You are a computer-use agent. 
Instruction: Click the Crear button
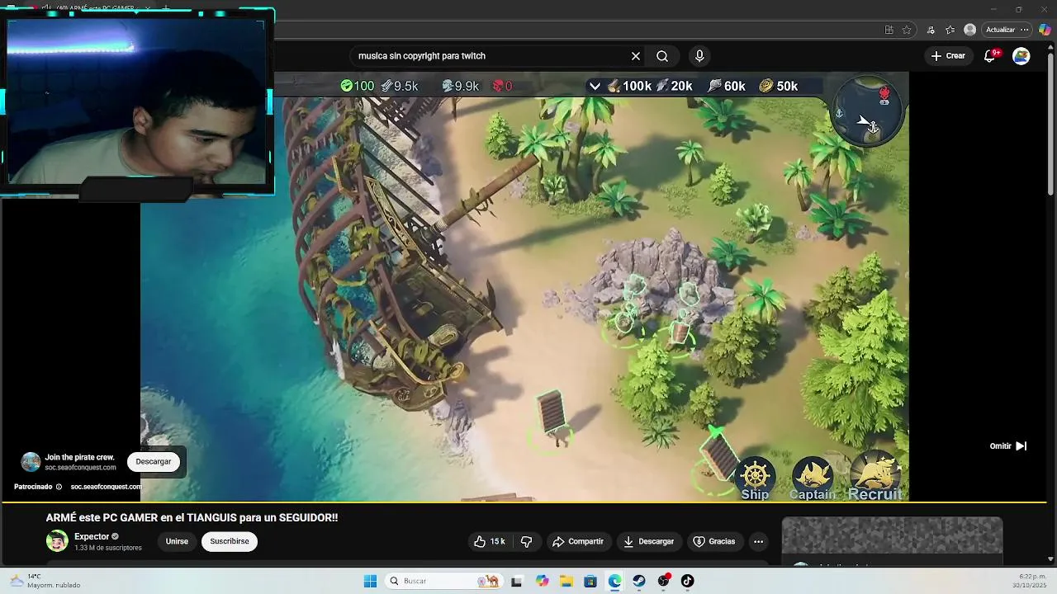coord(947,56)
